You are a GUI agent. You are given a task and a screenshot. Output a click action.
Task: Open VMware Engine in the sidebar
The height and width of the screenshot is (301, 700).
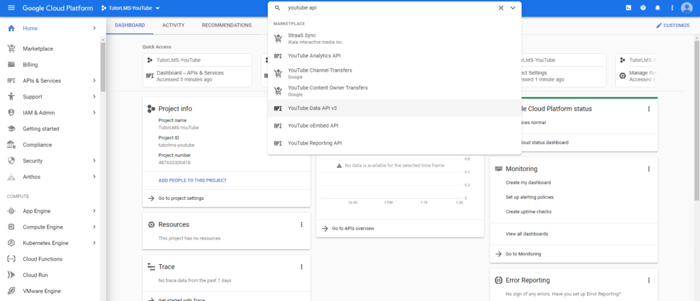click(x=42, y=291)
